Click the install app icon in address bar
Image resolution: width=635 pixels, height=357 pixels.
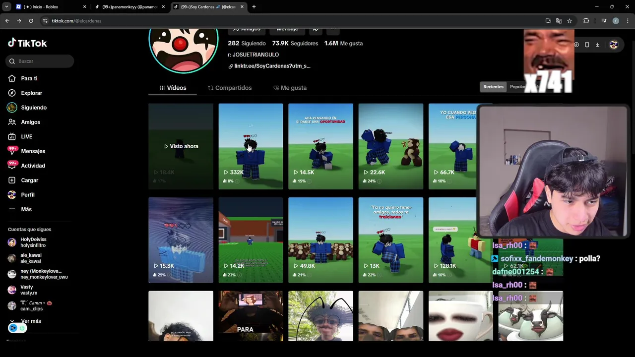(548, 21)
